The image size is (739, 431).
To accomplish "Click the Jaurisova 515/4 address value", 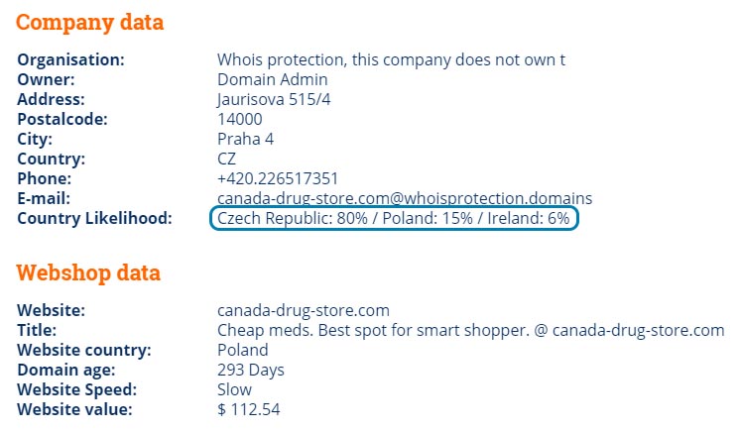I will point(274,99).
